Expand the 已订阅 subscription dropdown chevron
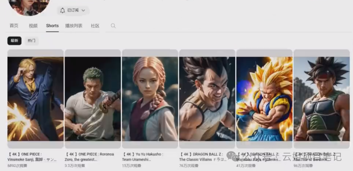353x171 pixels. pos(83,10)
